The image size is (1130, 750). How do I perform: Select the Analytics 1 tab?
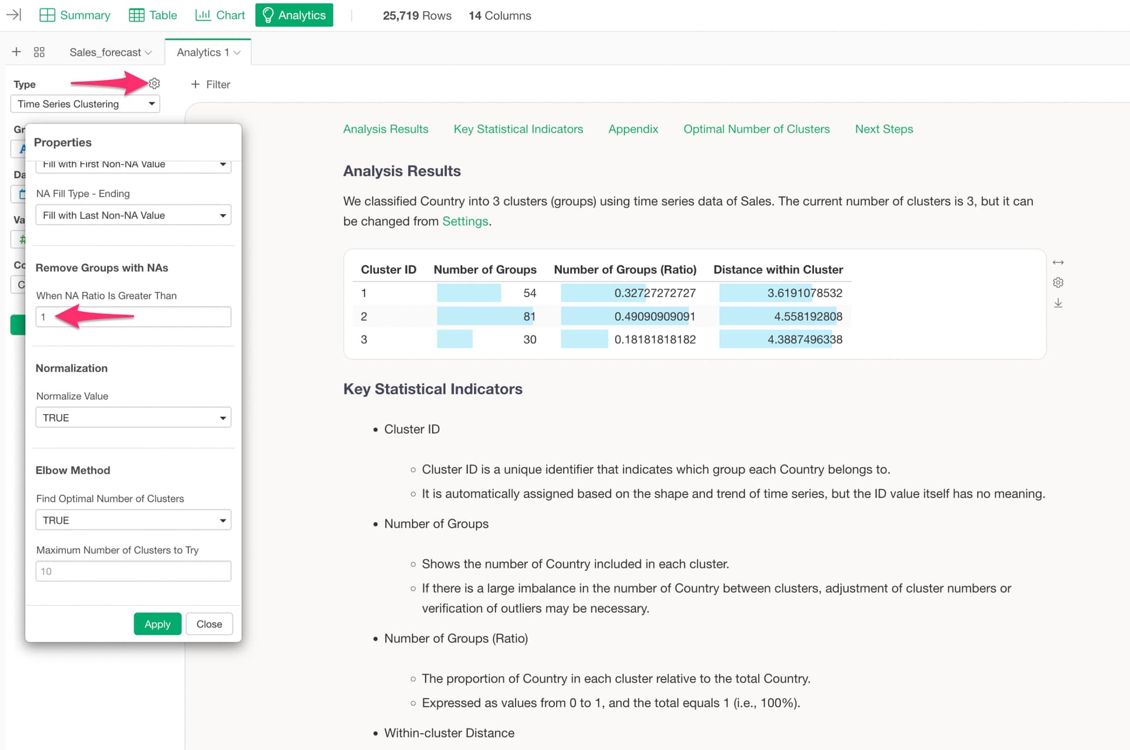208,52
